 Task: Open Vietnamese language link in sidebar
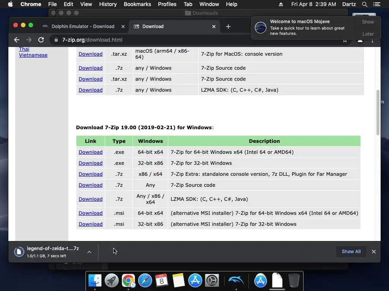[x=33, y=55]
